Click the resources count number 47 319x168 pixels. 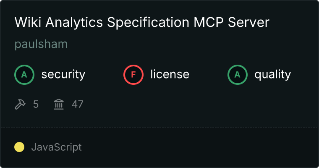pos(77,104)
